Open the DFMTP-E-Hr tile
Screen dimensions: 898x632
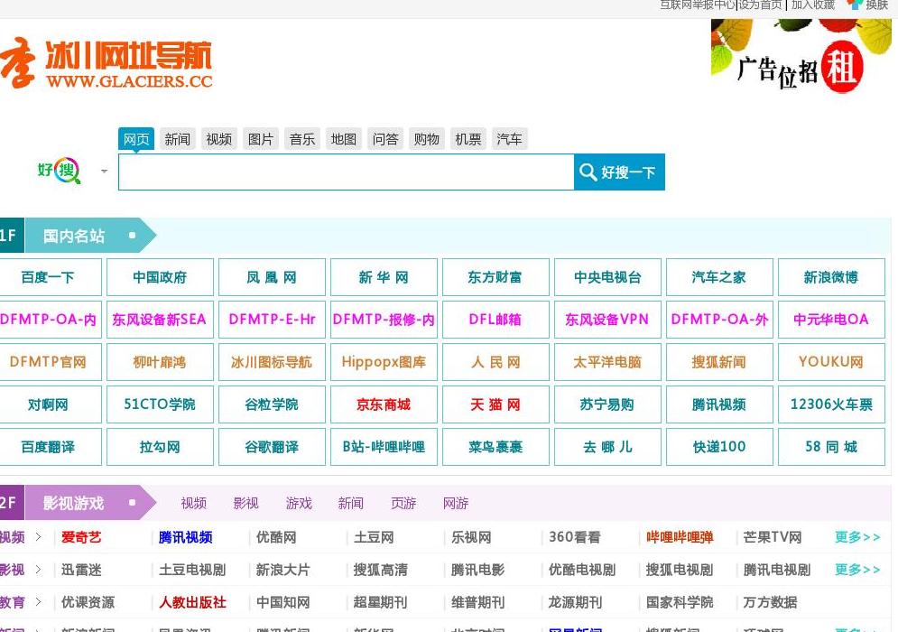[x=272, y=320]
